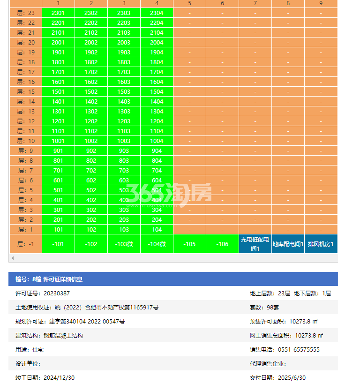Click the 幢号: 8幢 许可证详细信息 header

pos(173,279)
